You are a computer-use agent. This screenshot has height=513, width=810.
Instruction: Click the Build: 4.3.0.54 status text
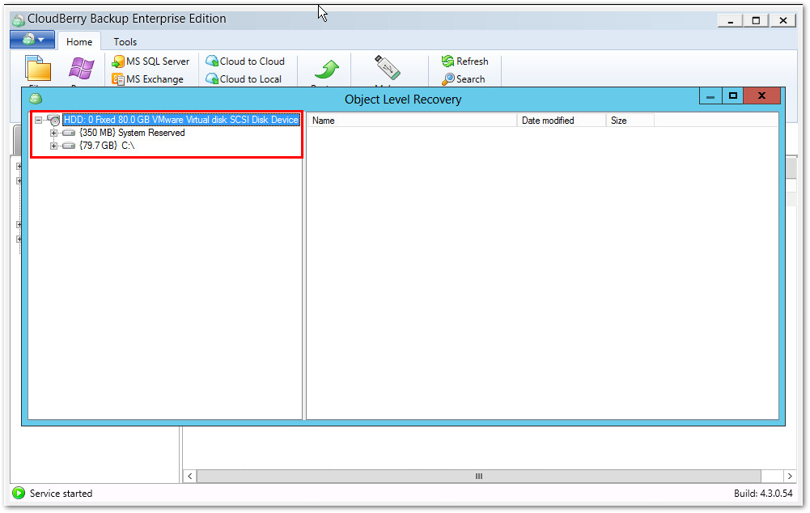point(763,494)
